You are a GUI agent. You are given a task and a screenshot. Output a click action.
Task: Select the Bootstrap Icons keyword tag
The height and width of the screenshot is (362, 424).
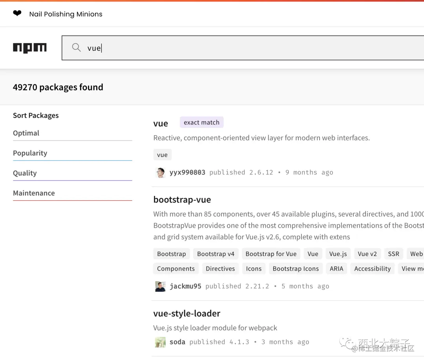(x=296, y=269)
